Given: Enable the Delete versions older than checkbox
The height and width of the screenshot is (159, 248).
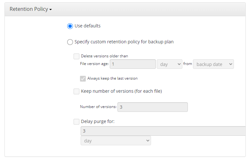Looking at the screenshot, I should click(76, 56).
